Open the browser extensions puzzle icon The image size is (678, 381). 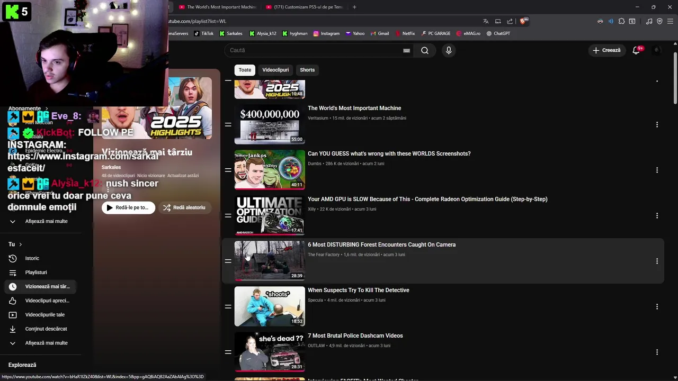point(621,21)
